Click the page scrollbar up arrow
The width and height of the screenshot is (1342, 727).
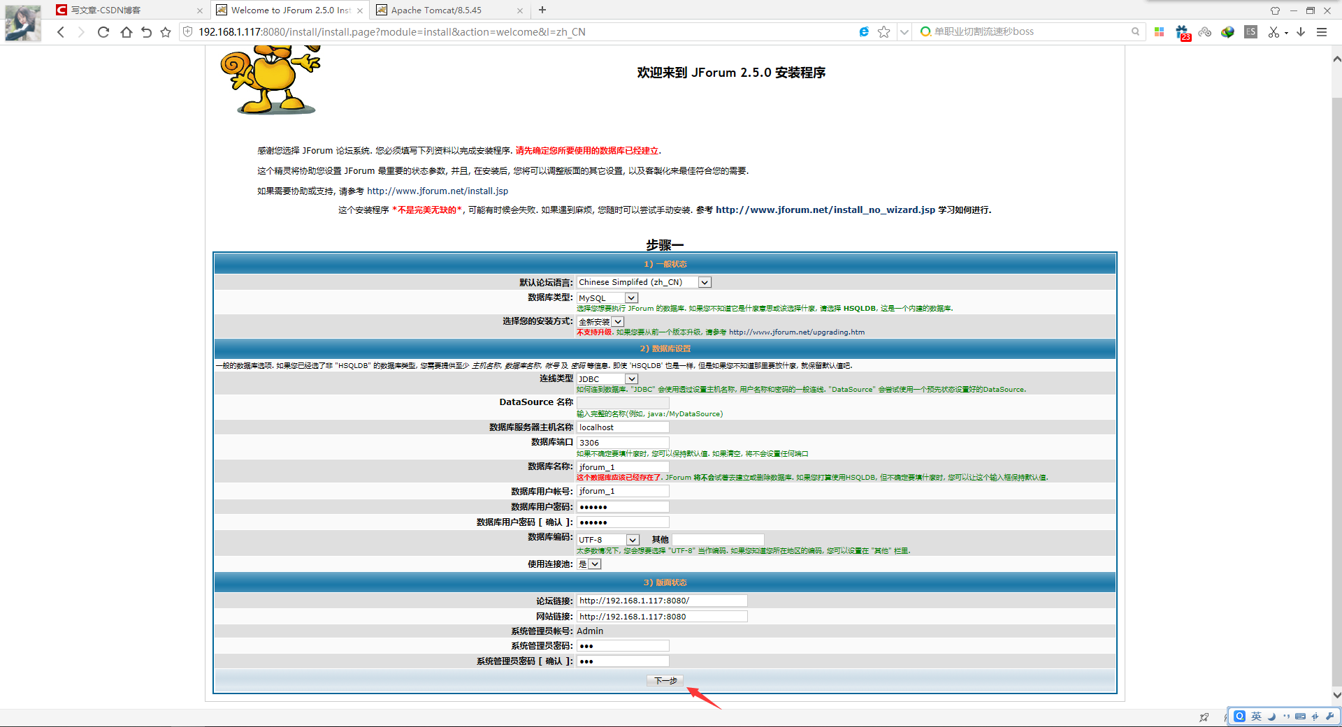(x=1336, y=59)
